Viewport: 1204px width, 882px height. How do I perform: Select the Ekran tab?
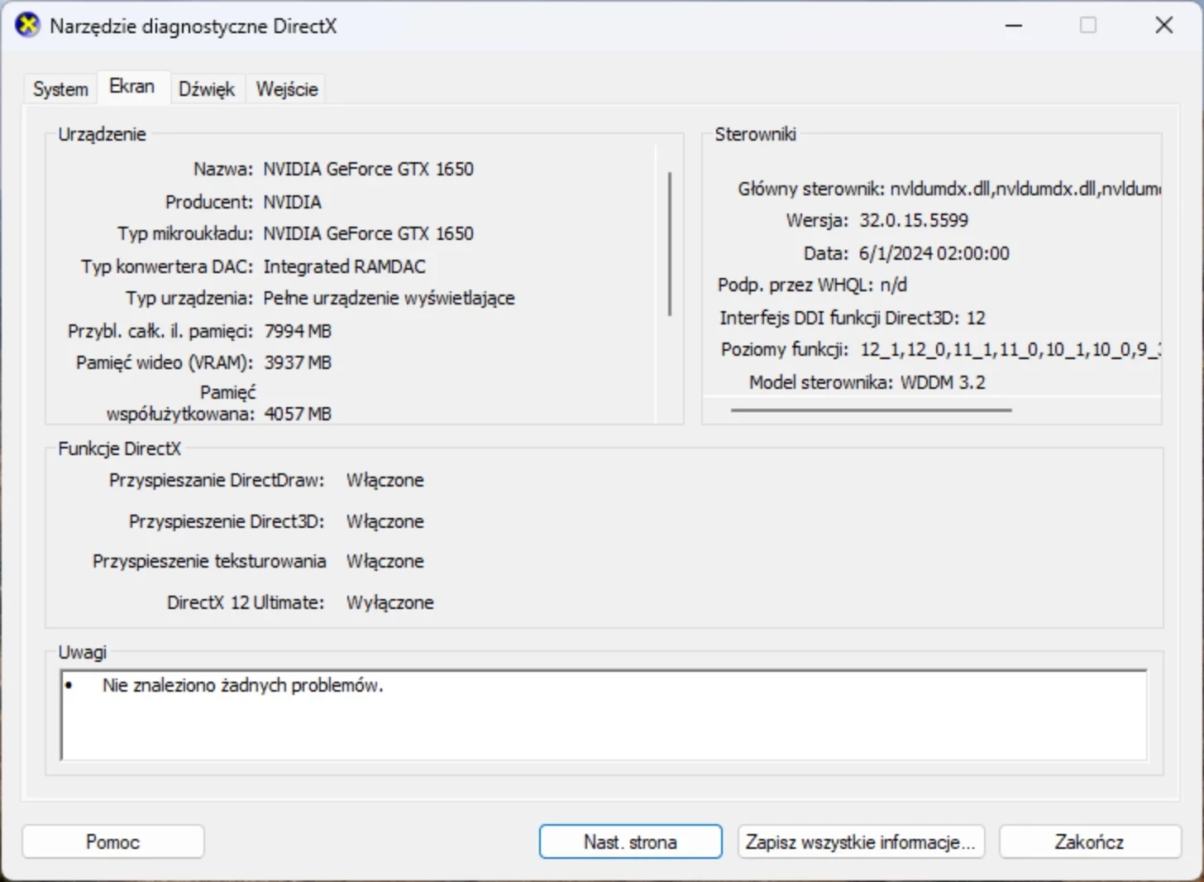click(x=132, y=86)
